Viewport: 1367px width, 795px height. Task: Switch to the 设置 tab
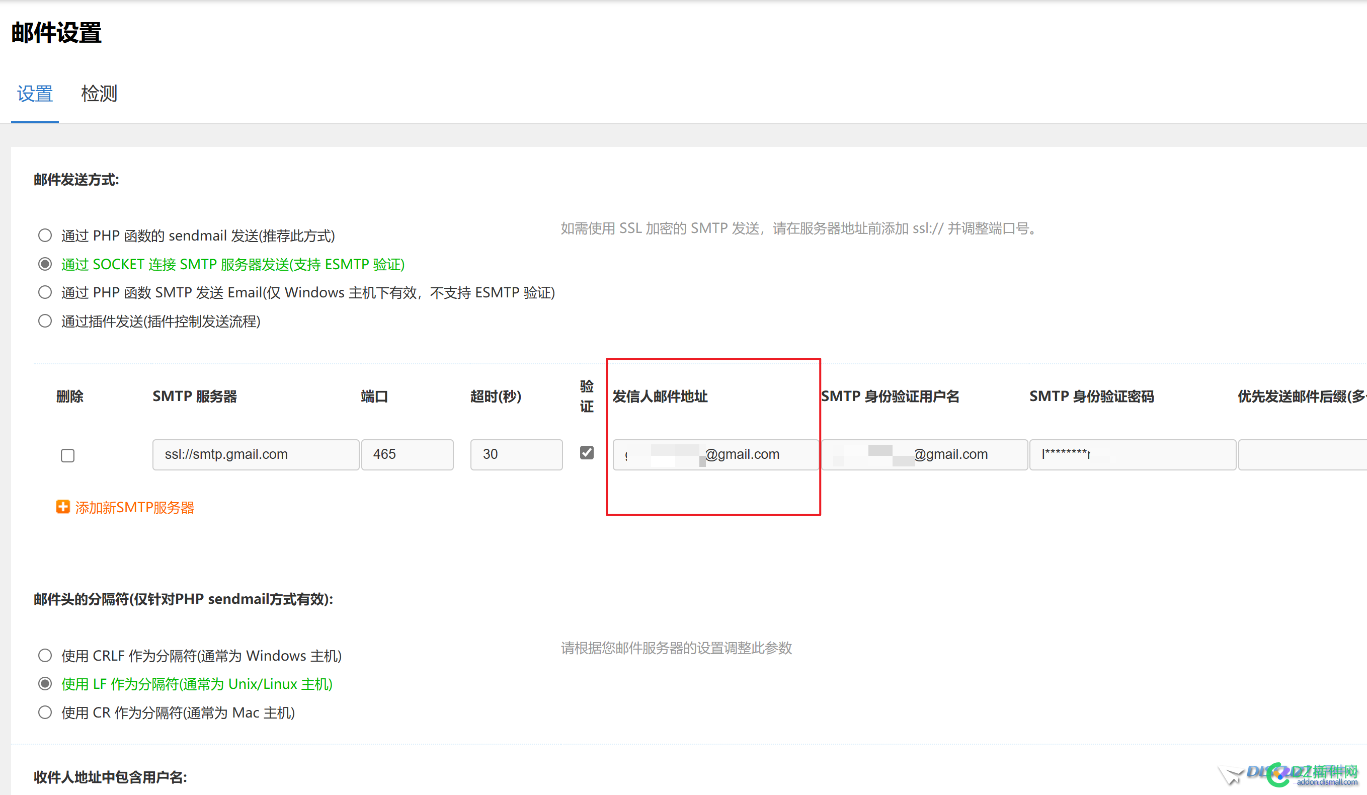[34, 94]
